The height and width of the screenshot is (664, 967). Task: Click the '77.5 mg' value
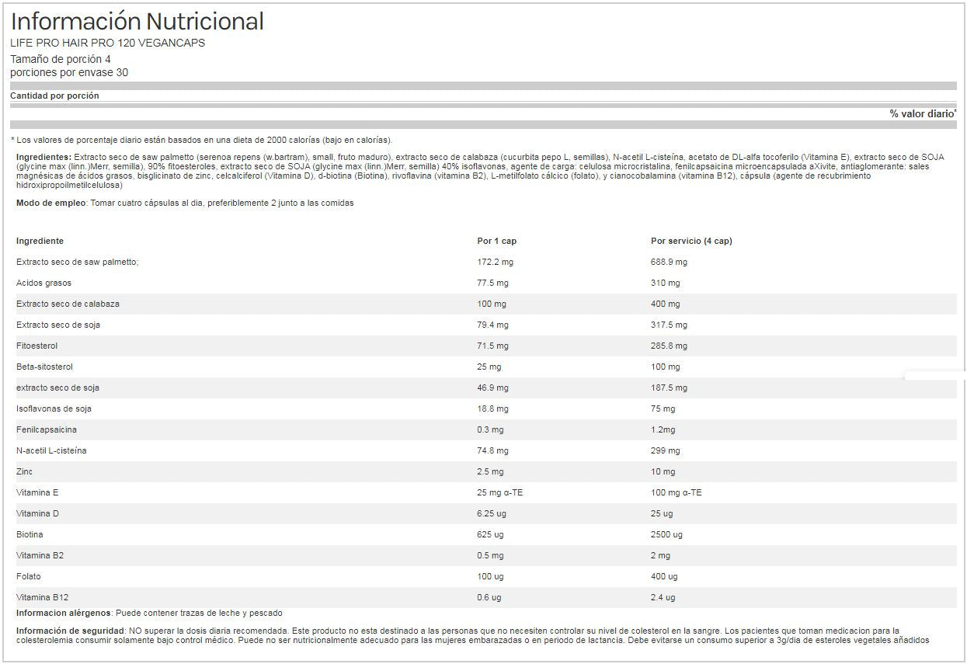(x=492, y=283)
